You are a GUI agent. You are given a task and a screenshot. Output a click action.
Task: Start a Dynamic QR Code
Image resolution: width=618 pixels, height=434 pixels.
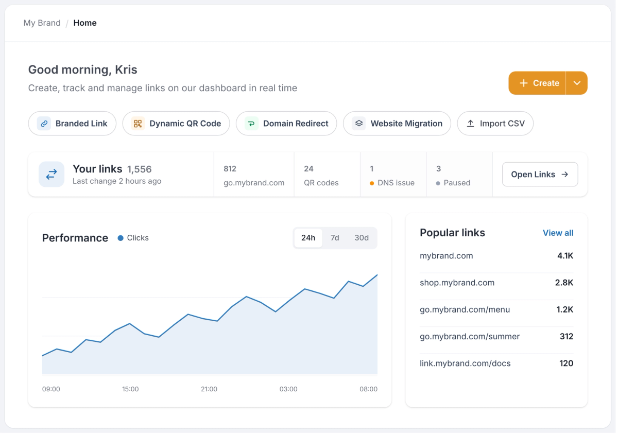(176, 124)
